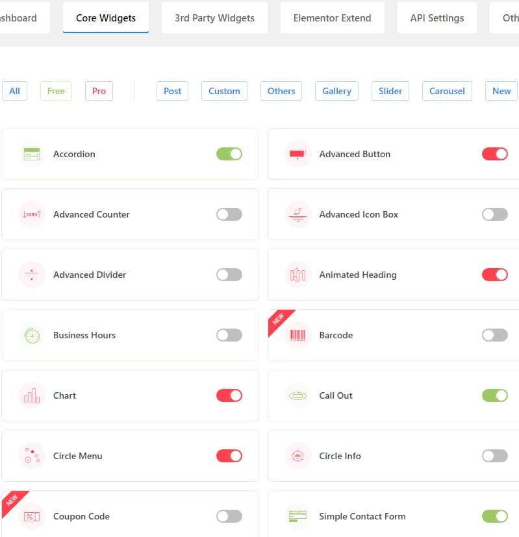Disable the Chart widget toggle
The width and height of the screenshot is (519, 537).
tap(229, 395)
